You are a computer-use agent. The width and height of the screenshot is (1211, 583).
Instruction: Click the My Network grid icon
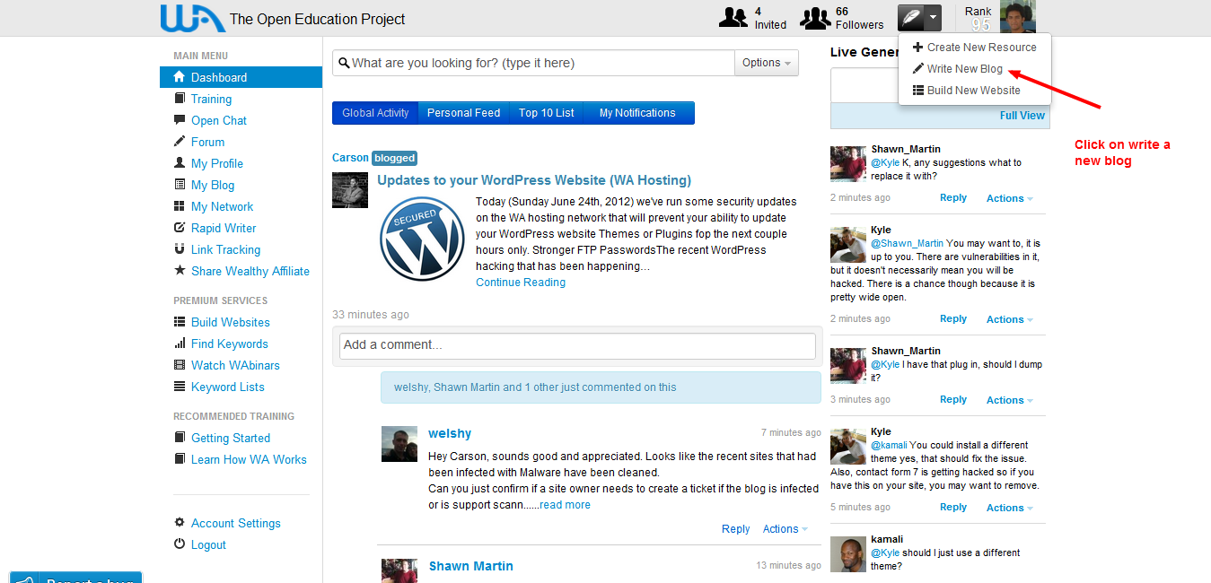point(180,206)
